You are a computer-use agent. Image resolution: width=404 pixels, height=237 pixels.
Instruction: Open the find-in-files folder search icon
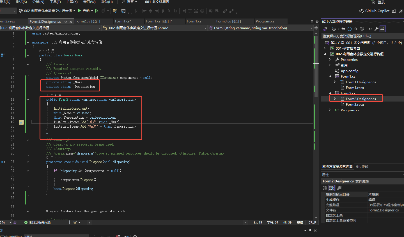[115, 11]
